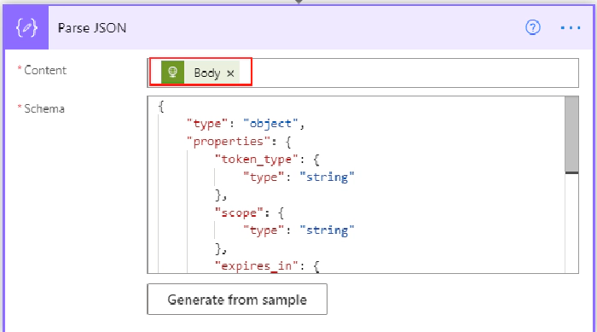Open help for Parse JSON action
The height and width of the screenshot is (332, 597).
pyautogui.click(x=533, y=27)
